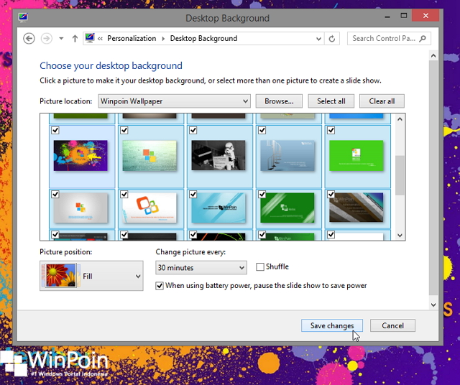Open the recent locations arrow
Viewport: 460px width, 385px height.
(x=61, y=38)
